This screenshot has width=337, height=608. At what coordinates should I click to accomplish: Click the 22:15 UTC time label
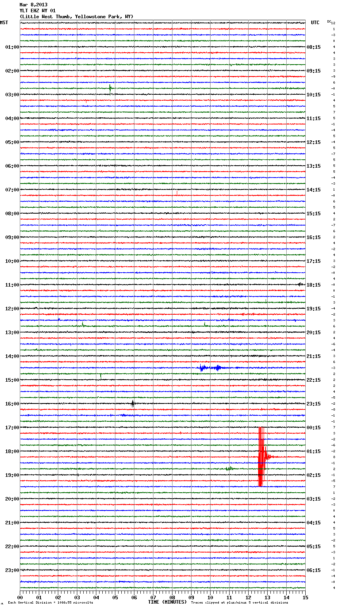click(314, 380)
